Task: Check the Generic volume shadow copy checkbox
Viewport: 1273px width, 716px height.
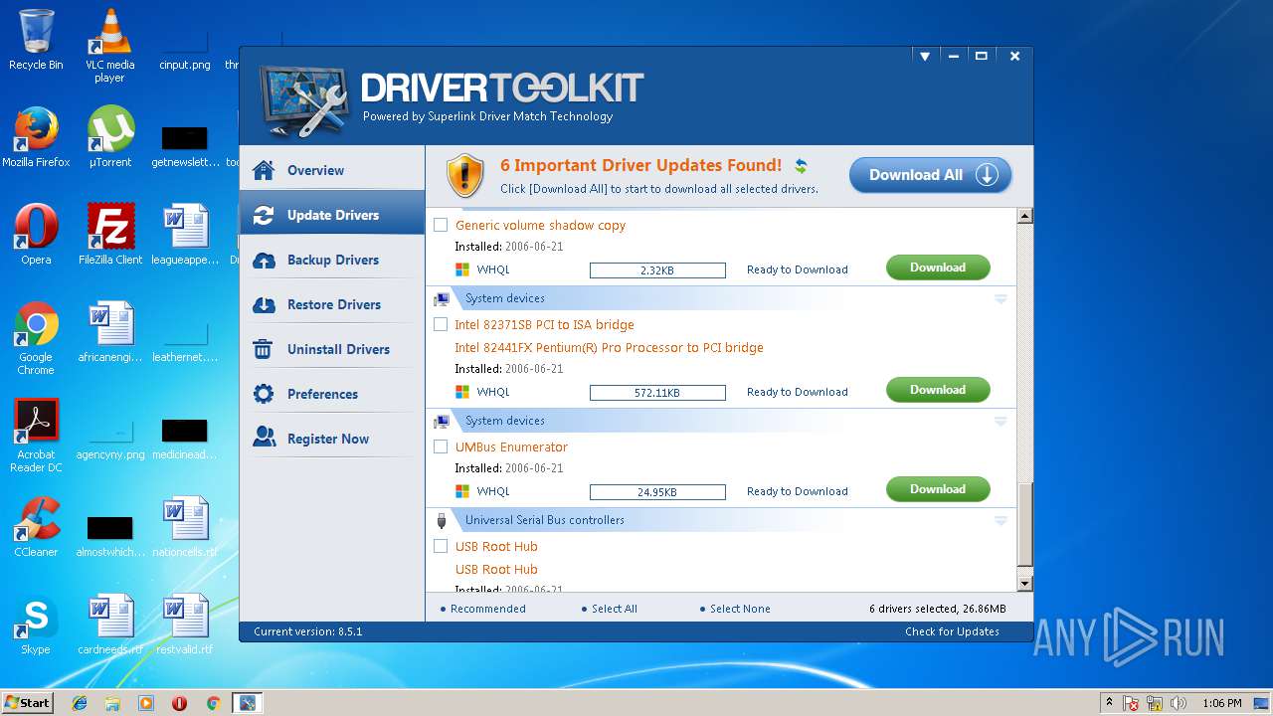Action: coord(441,225)
